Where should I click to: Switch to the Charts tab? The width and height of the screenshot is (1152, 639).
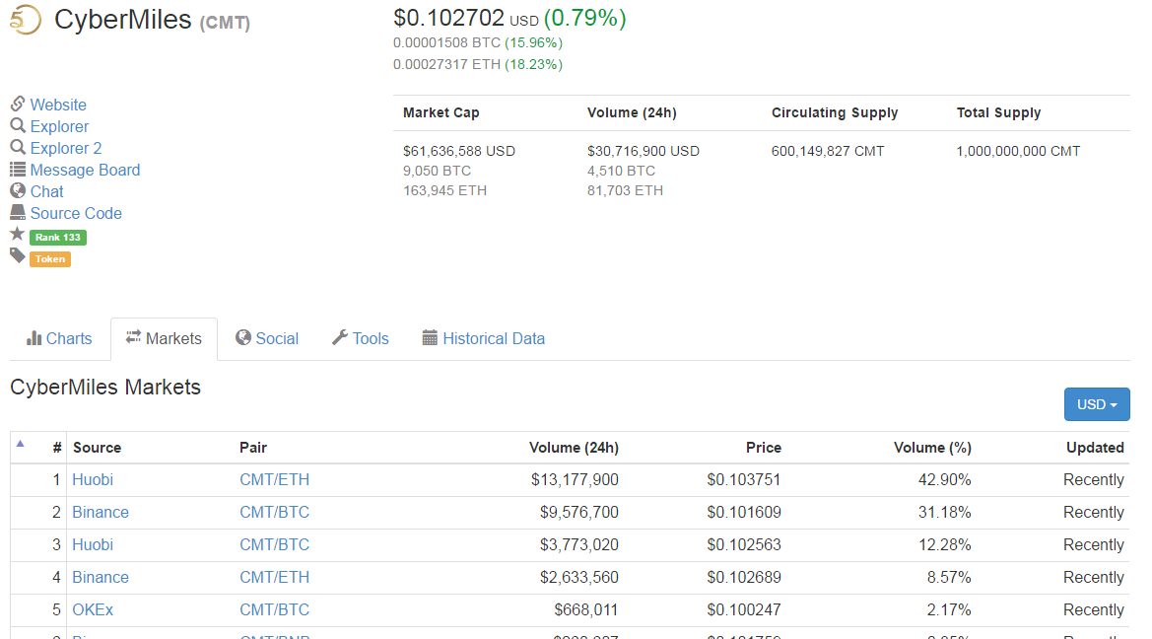coord(59,338)
